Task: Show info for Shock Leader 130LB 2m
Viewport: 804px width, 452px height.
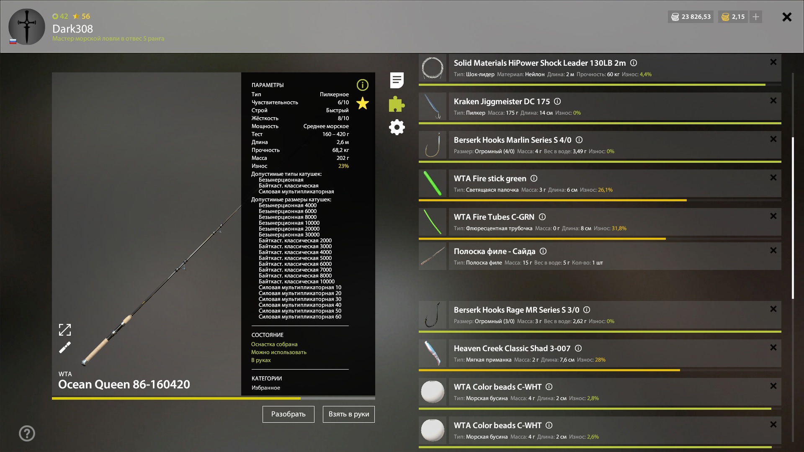Action: point(634,63)
